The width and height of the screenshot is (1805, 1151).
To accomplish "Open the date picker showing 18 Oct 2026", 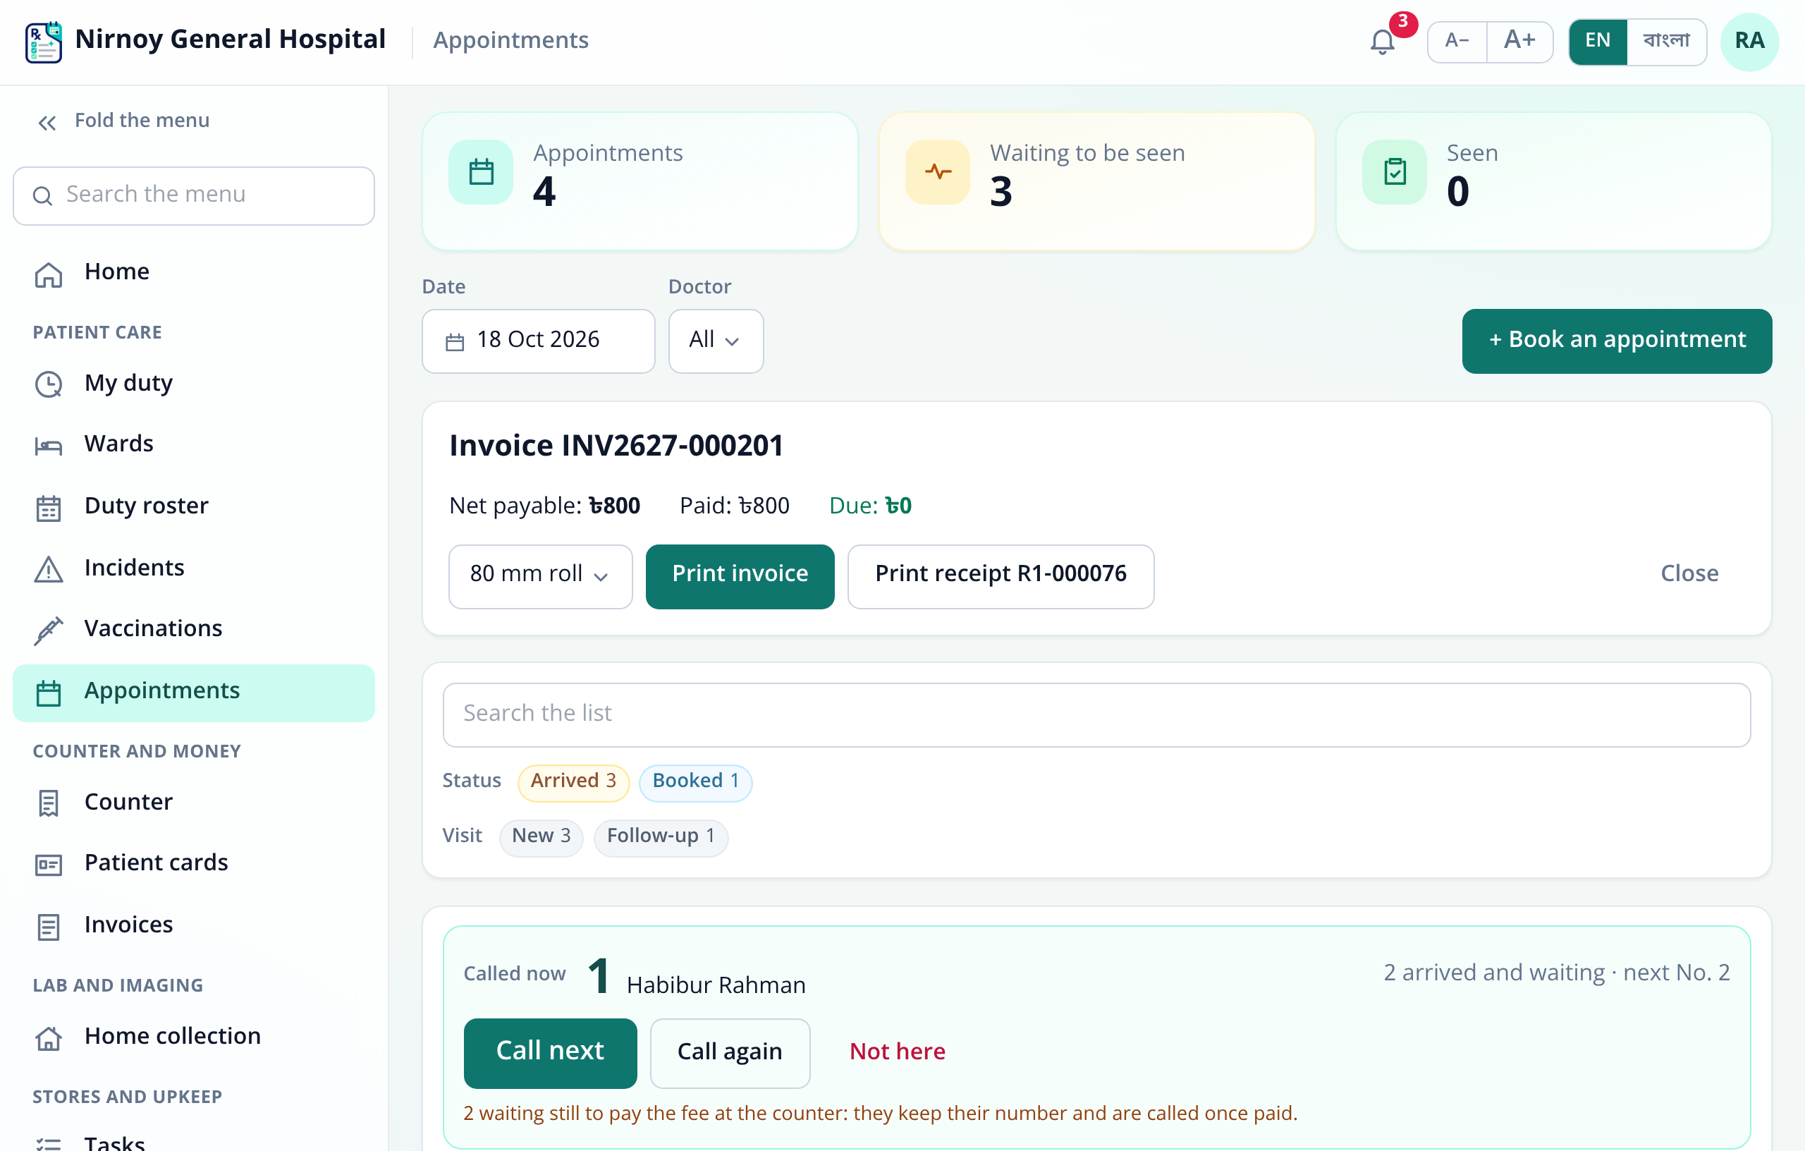I will [x=538, y=341].
